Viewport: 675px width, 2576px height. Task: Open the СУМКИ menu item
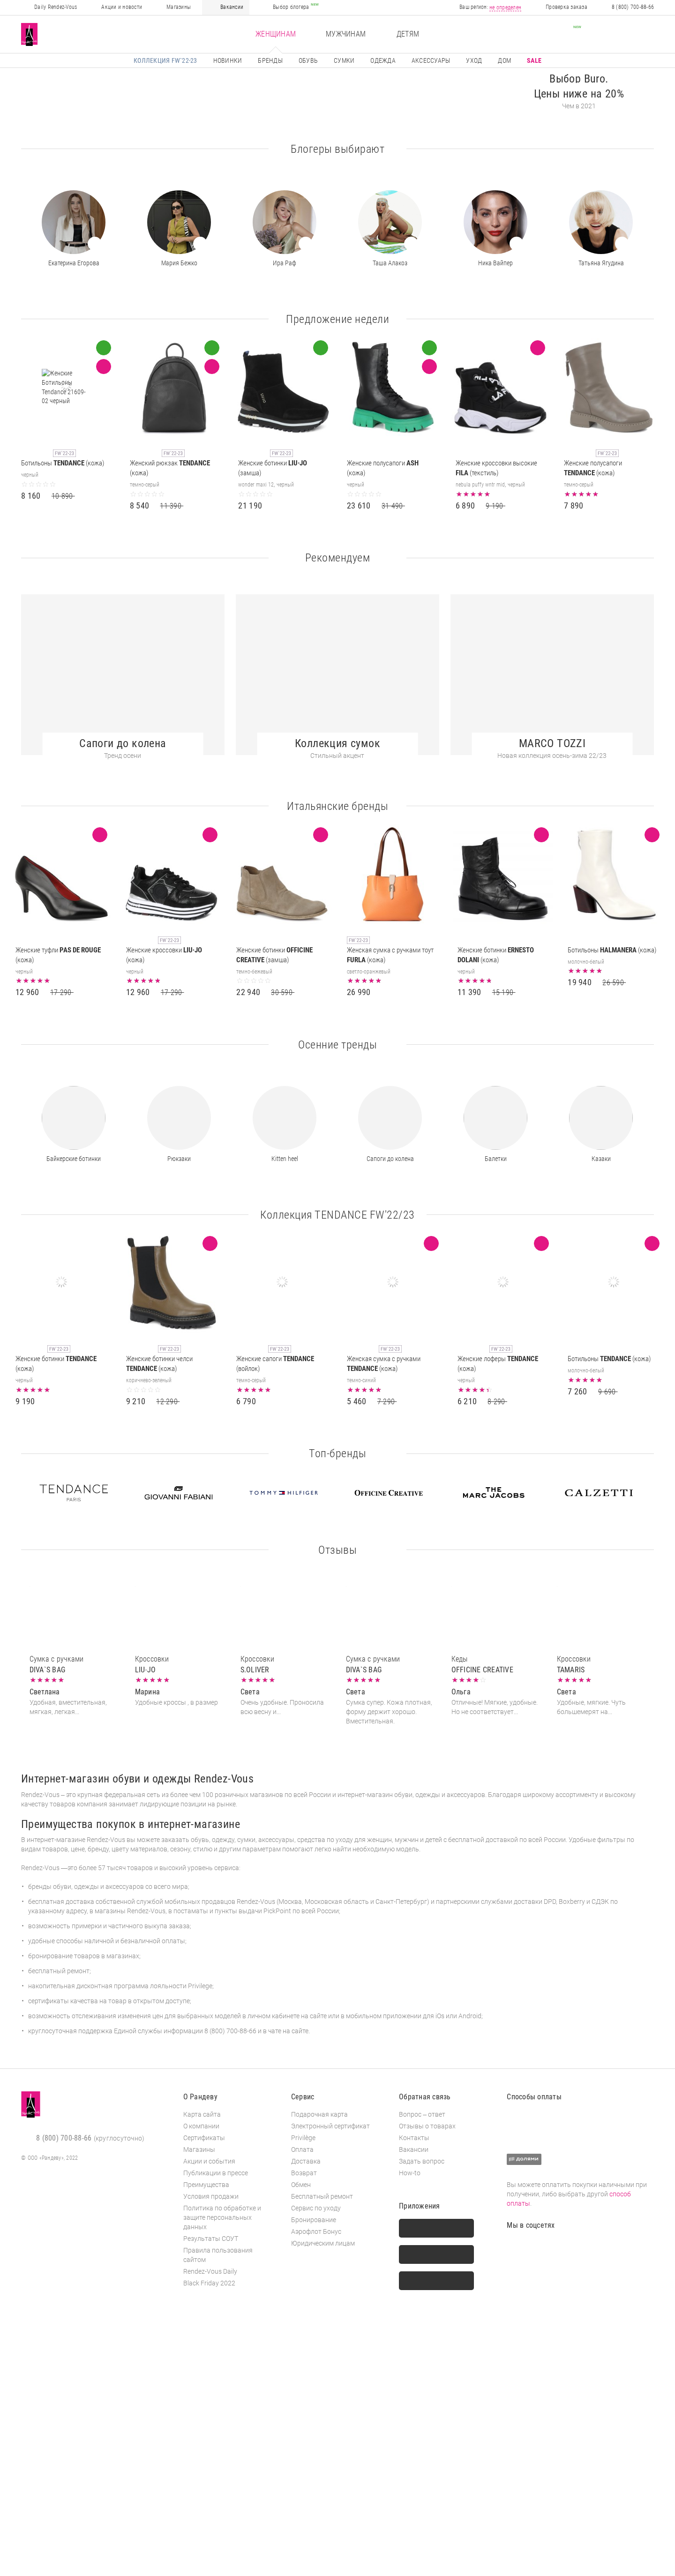coord(344,61)
